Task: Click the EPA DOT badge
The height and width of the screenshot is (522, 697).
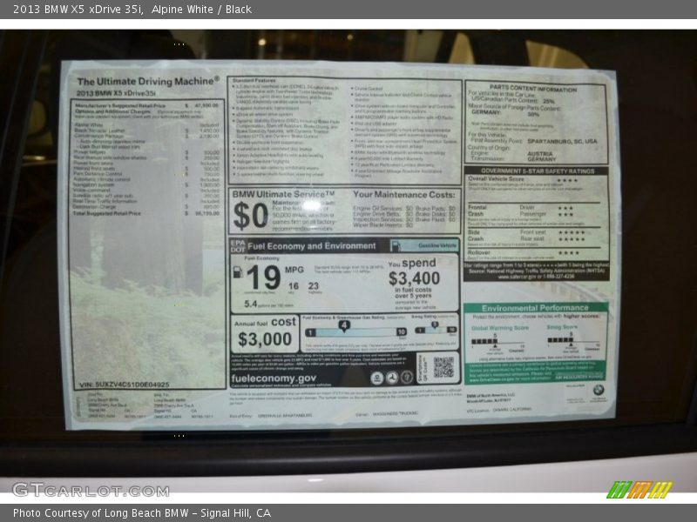Action: coord(238,246)
